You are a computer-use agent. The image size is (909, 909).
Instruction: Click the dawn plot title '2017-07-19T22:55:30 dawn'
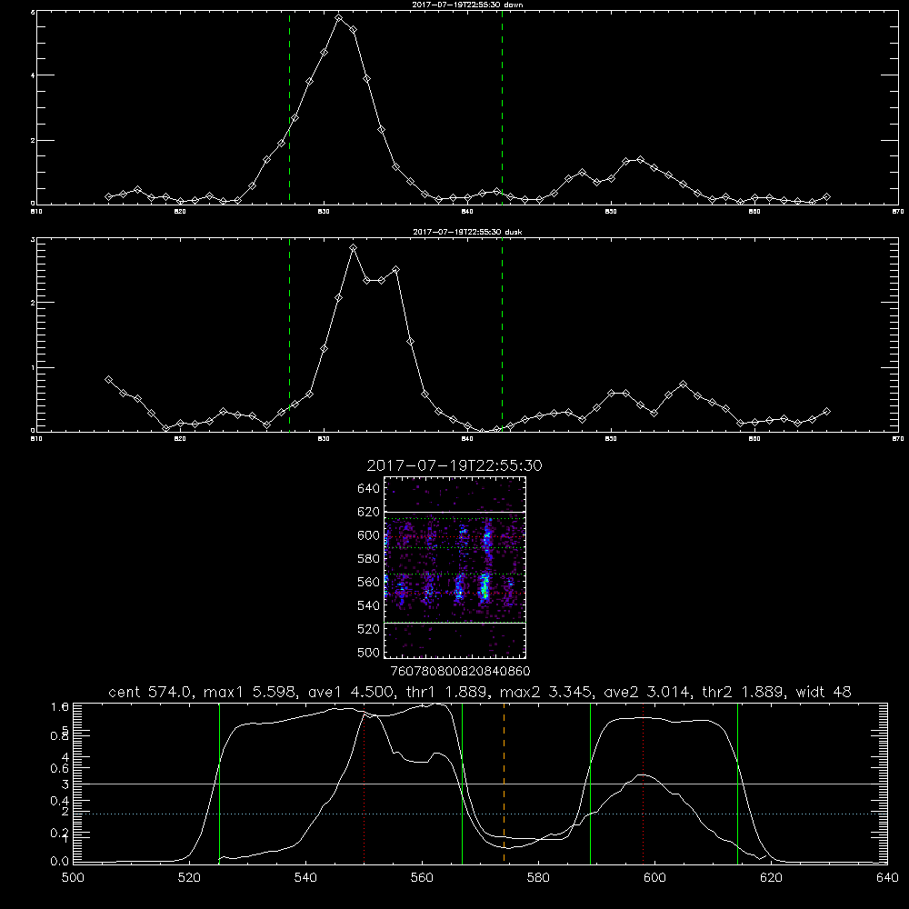pos(467,5)
